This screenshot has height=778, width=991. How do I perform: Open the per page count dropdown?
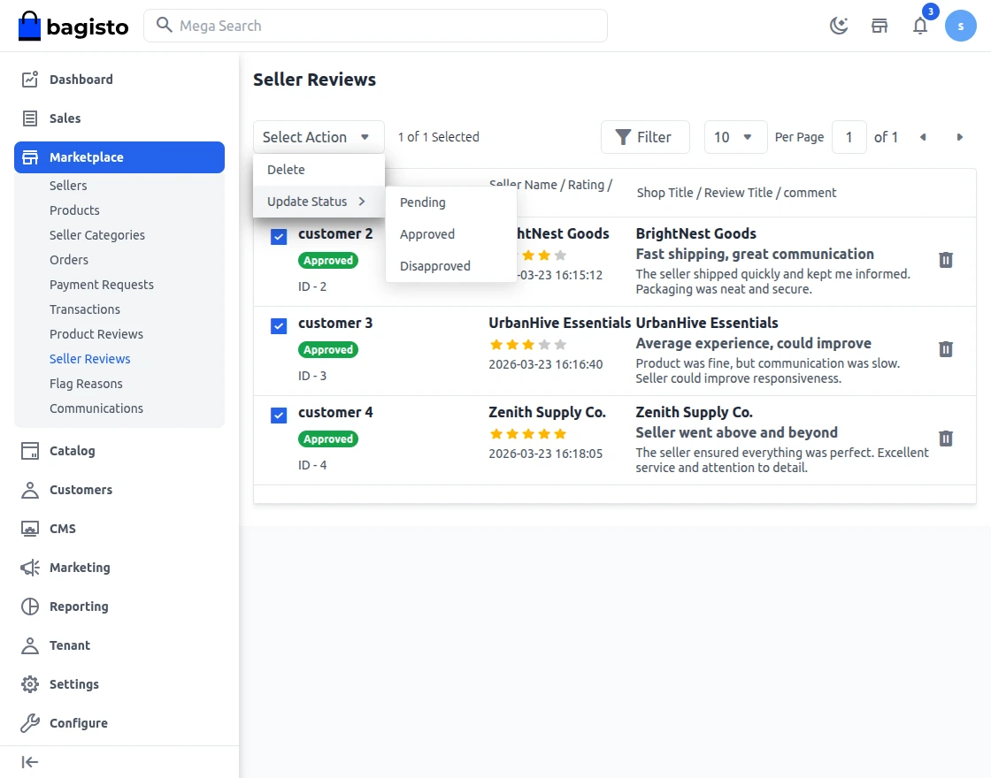[x=735, y=137]
